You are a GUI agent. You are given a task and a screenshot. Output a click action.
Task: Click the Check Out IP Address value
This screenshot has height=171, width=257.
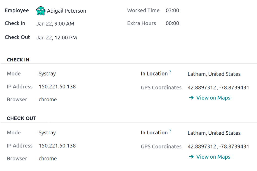(57, 146)
